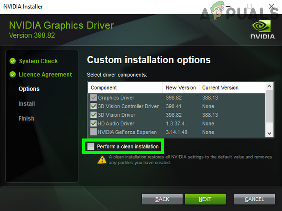Uncheck the HD Audio Driver component
Screen dimensions: 282x211
(x=93, y=124)
